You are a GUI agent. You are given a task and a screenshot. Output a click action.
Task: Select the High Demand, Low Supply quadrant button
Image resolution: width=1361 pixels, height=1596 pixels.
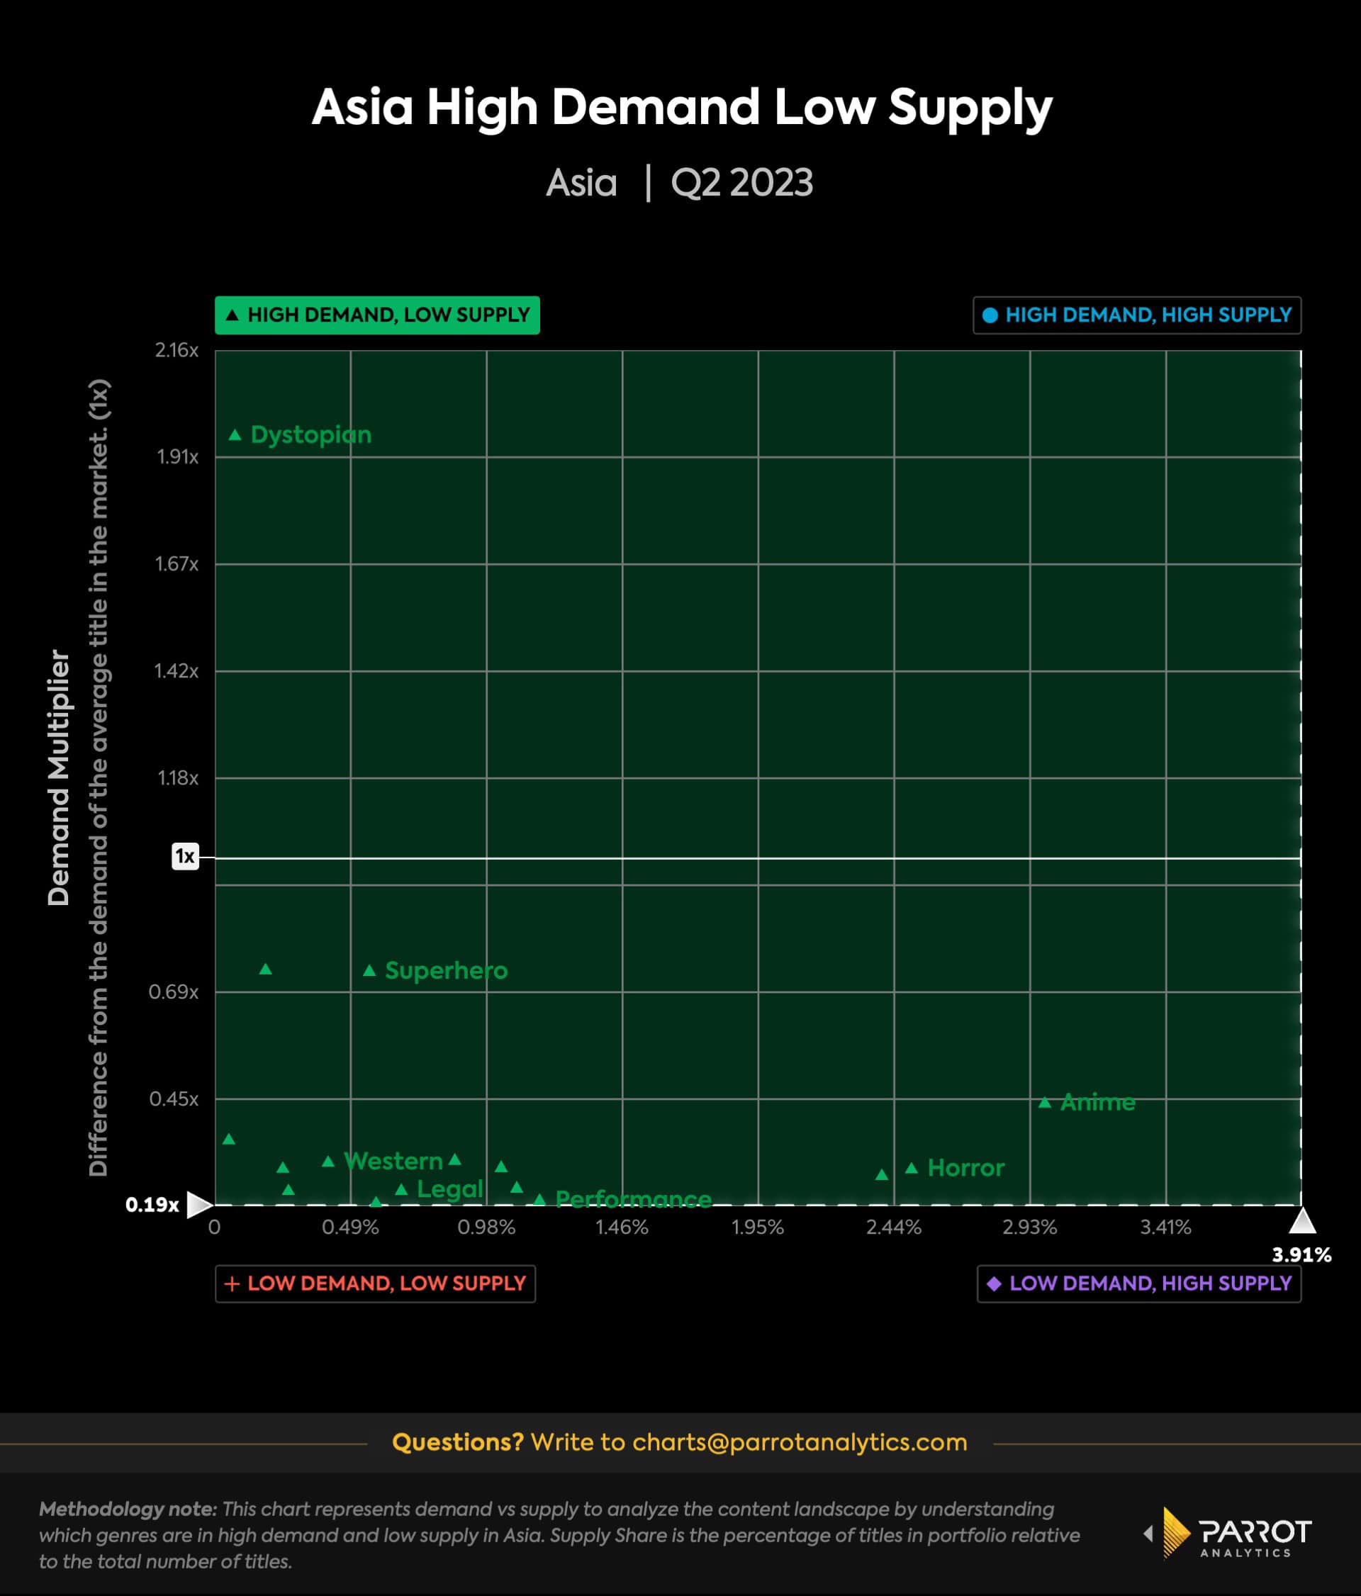[x=377, y=315]
